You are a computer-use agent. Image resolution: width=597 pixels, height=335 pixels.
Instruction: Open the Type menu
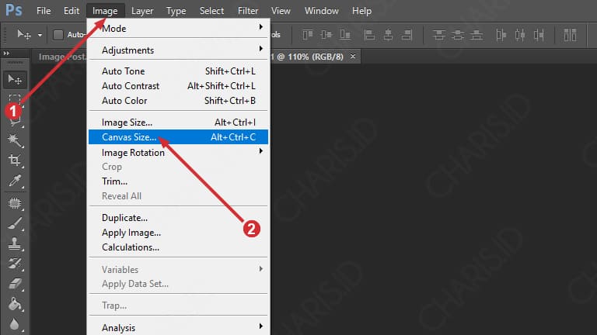pos(176,11)
